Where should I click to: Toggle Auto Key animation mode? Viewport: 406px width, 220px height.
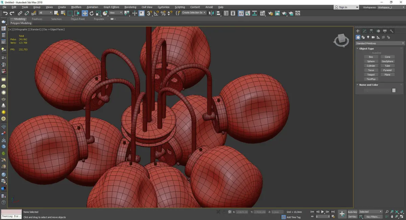[352, 212]
